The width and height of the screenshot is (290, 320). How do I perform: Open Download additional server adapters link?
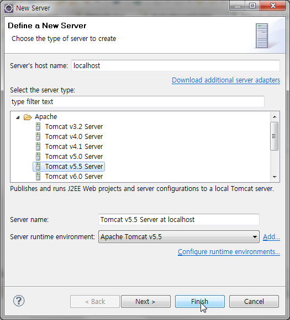click(226, 80)
